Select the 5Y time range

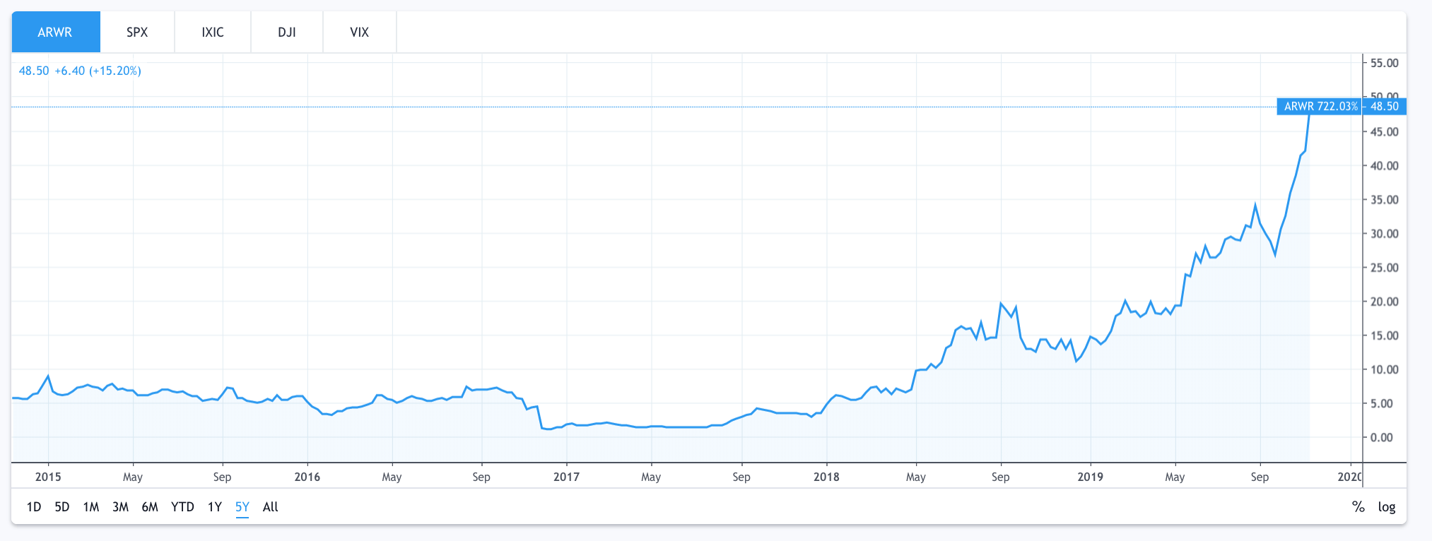[x=242, y=506]
